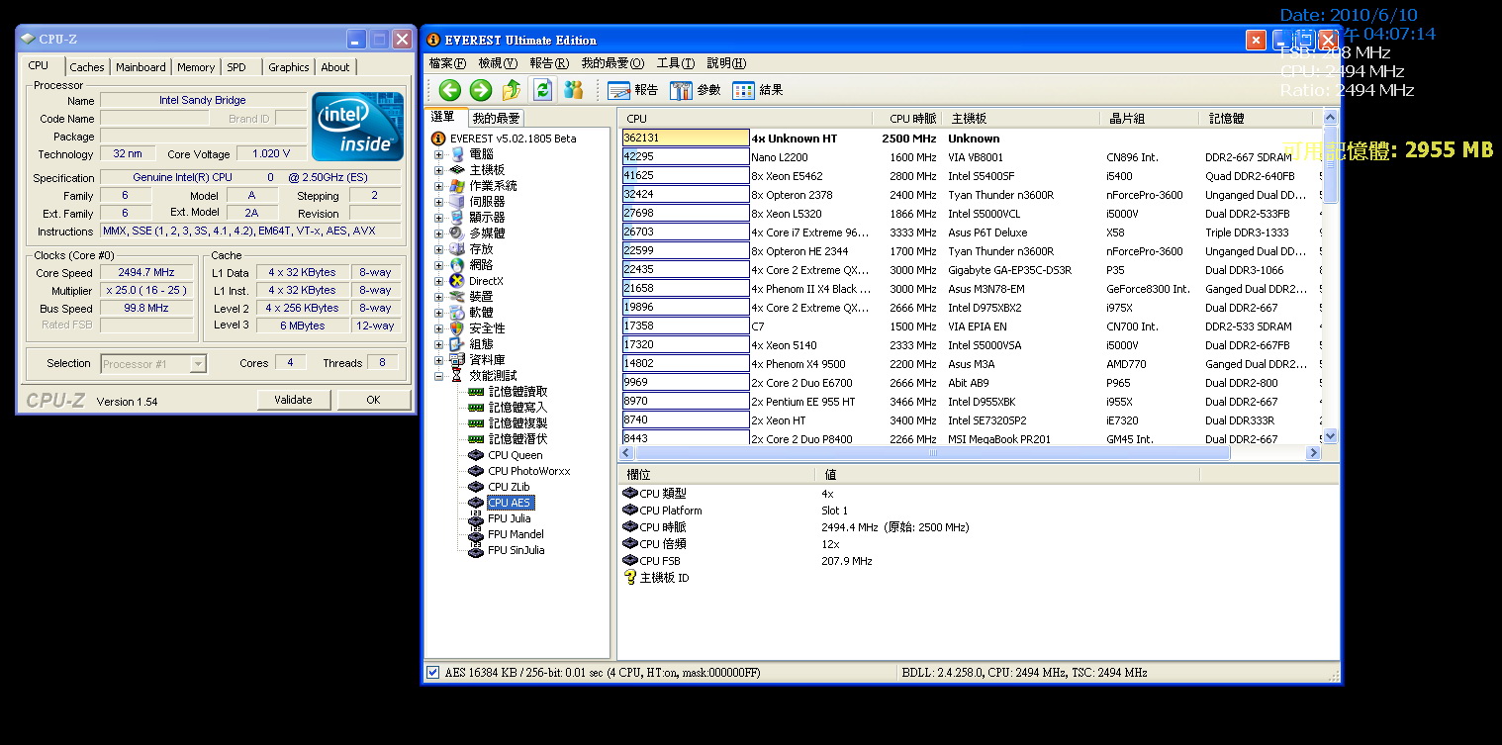Expand the 電腦 tree node

438,154
